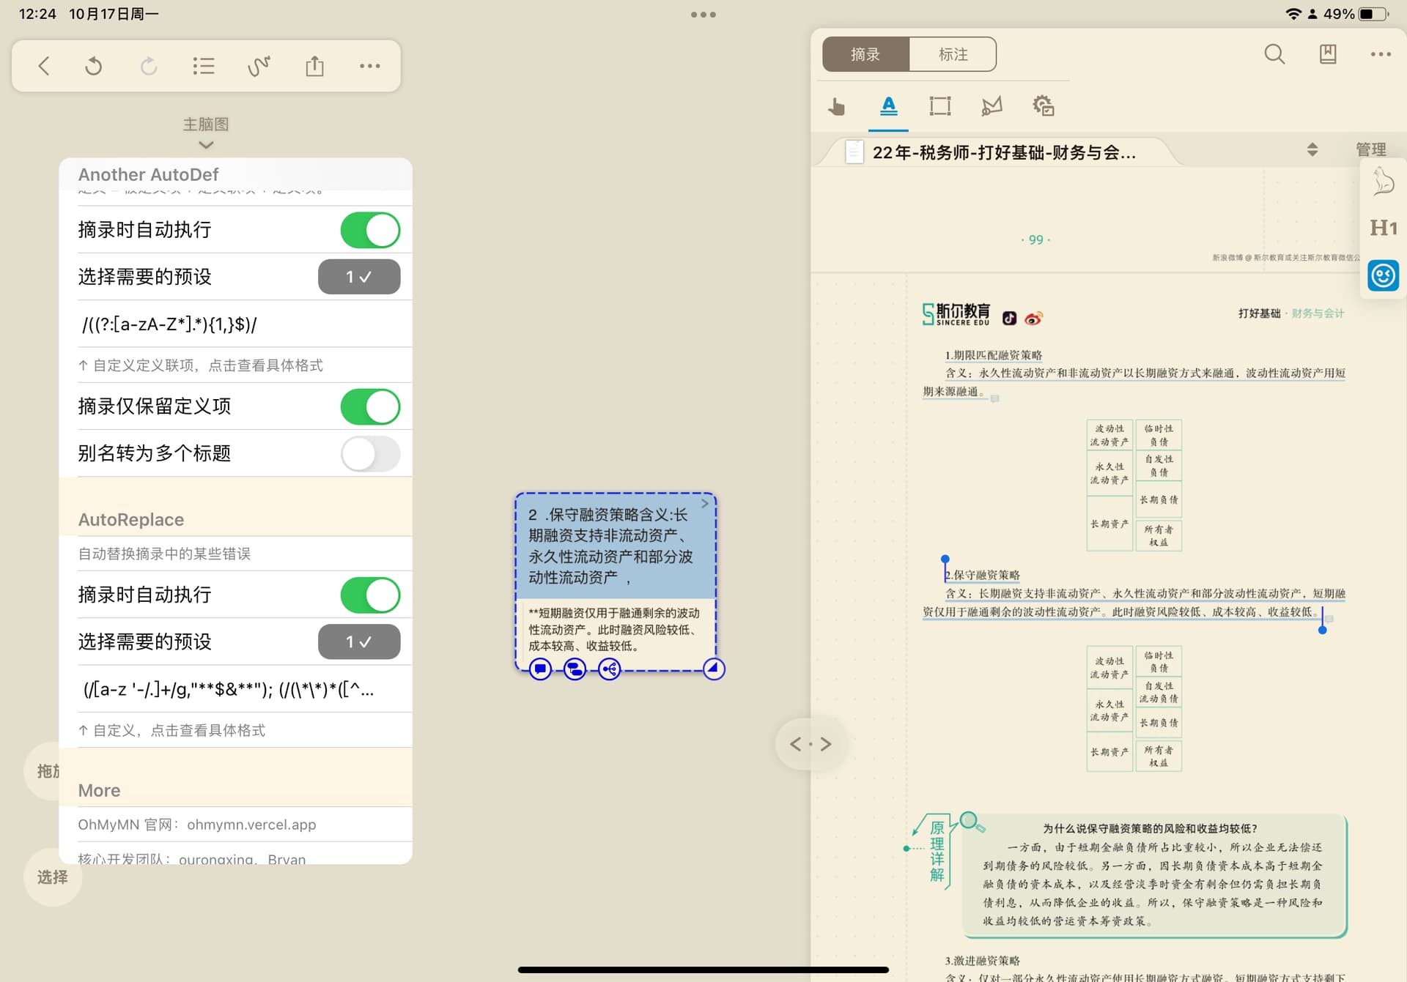This screenshot has height=982, width=1407.
Task: Switch to the 标注 tab
Action: tap(953, 54)
